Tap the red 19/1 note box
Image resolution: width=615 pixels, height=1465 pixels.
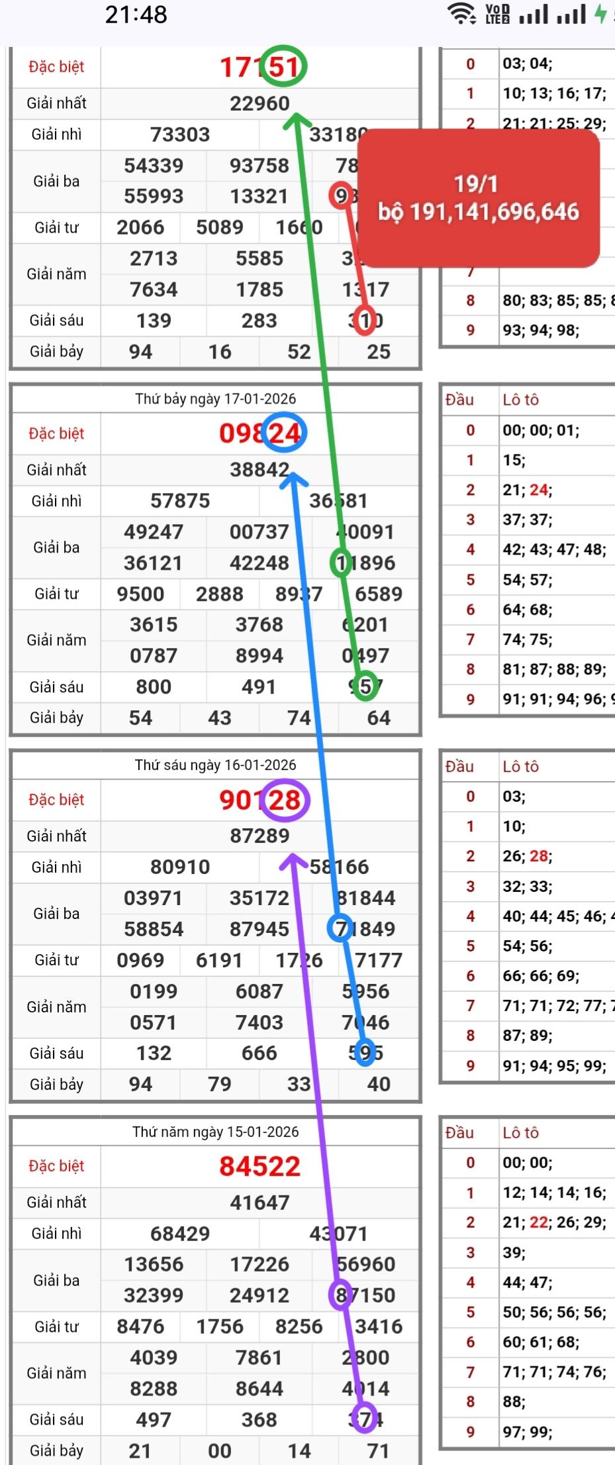coord(478,198)
